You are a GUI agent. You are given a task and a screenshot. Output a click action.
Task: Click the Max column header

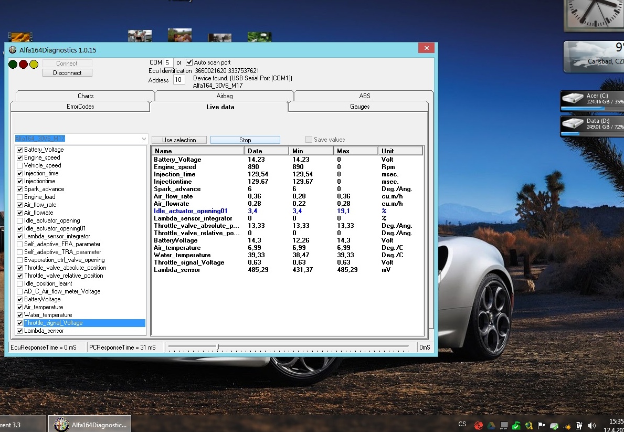(355, 151)
